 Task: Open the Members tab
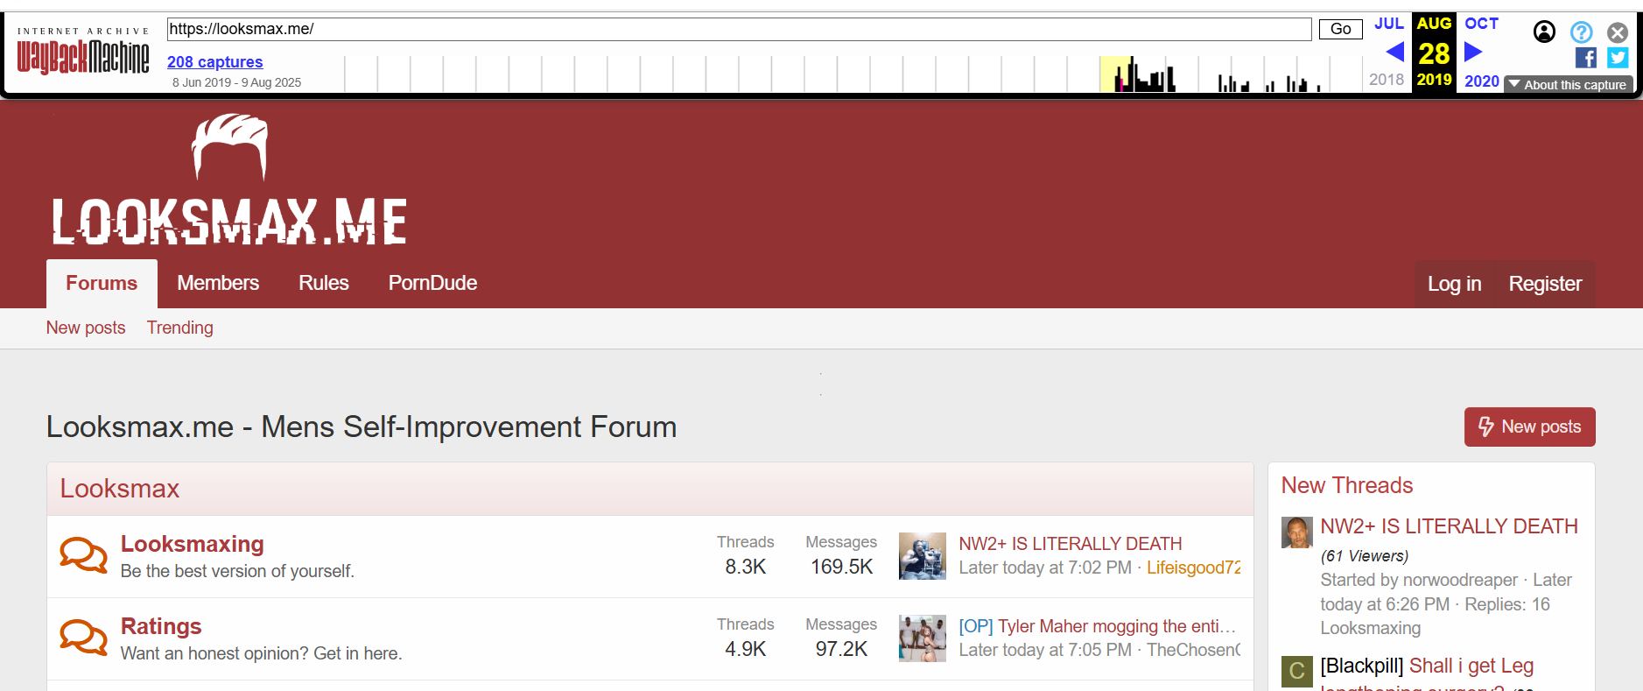point(218,283)
